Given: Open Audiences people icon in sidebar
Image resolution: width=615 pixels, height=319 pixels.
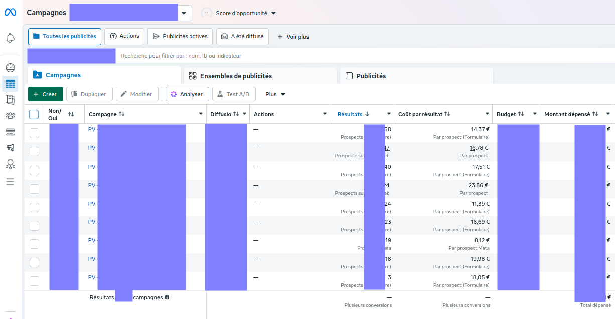Looking at the screenshot, I should (10, 116).
